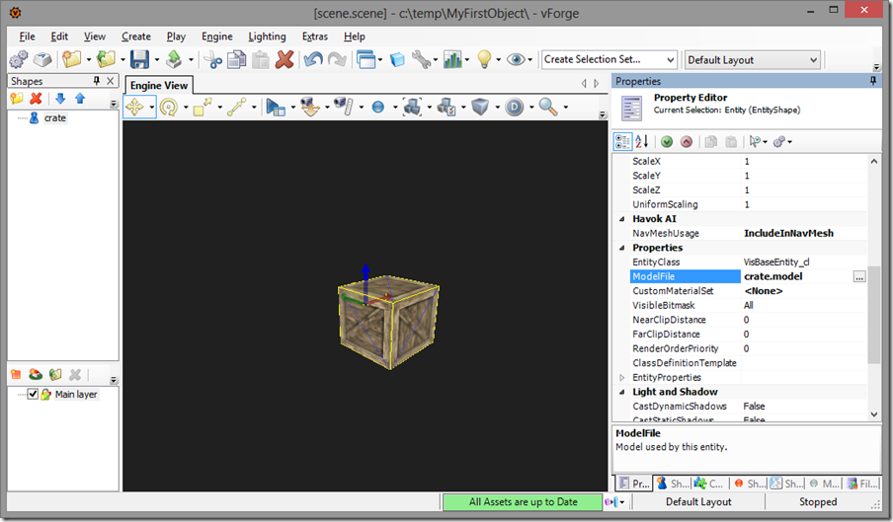The width and height of the screenshot is (893, 522).
Task: Select the Move gizmo tool in Engine View
Action: 134,108
